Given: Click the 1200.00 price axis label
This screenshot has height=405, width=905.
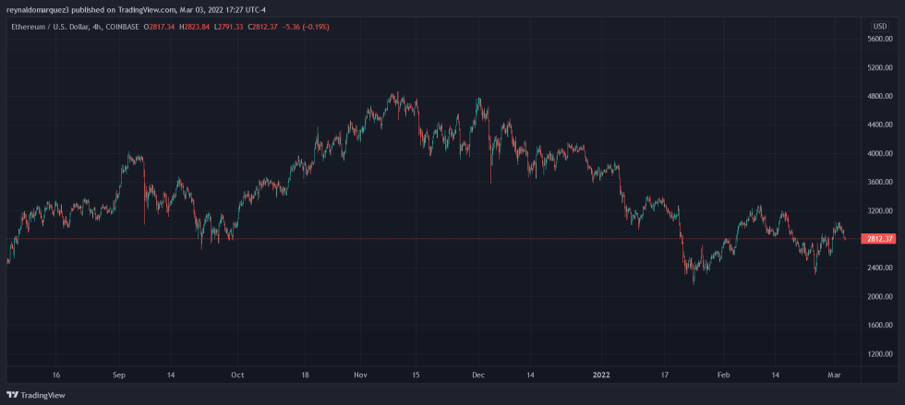Looking at the screenshot, I should click(879, 354).
